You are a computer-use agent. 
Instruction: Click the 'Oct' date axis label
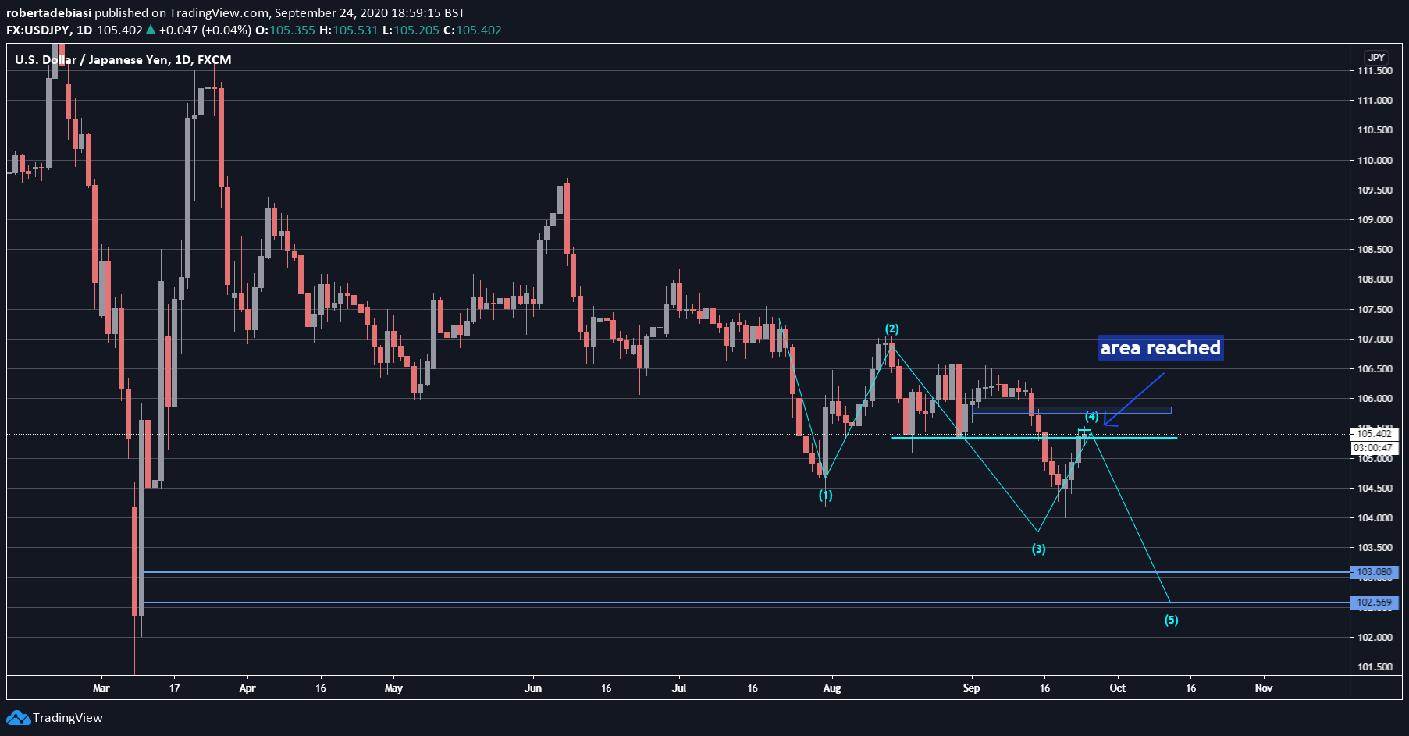[1118, 688]
